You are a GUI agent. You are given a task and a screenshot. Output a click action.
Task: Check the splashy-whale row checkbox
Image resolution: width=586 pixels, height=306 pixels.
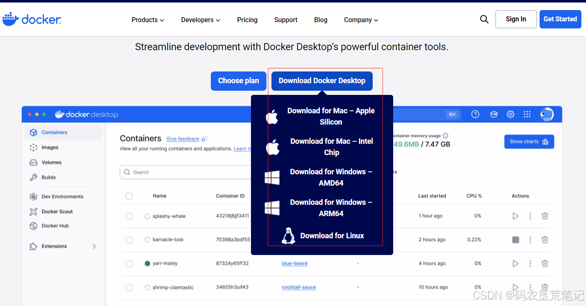[x=129, y=216]
